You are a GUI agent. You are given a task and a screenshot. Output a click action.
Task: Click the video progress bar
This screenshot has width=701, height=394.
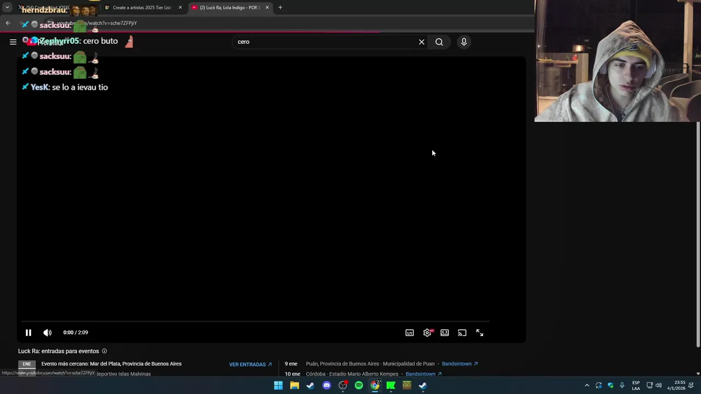coord(255,321)
